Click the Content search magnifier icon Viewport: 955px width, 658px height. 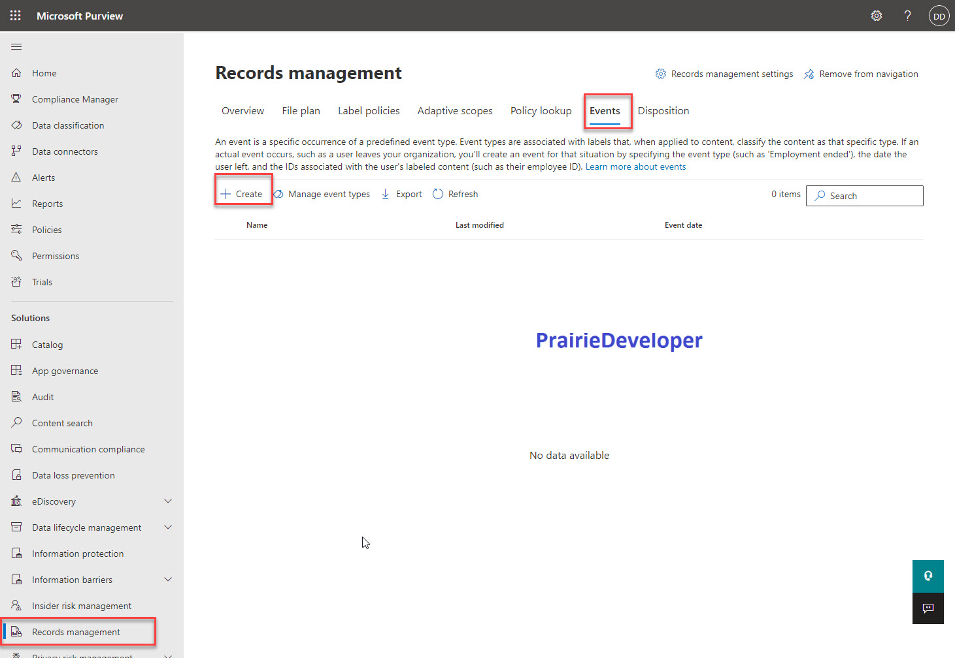tap(16, 423)
